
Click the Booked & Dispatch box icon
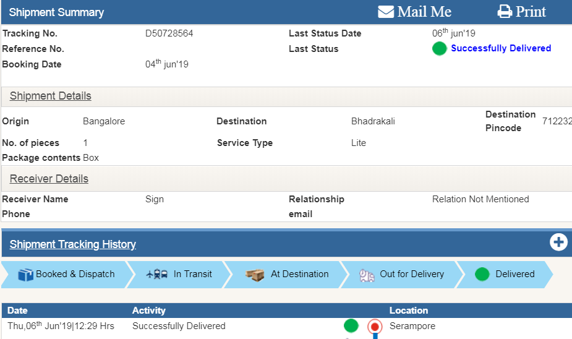tap(25, 275)
